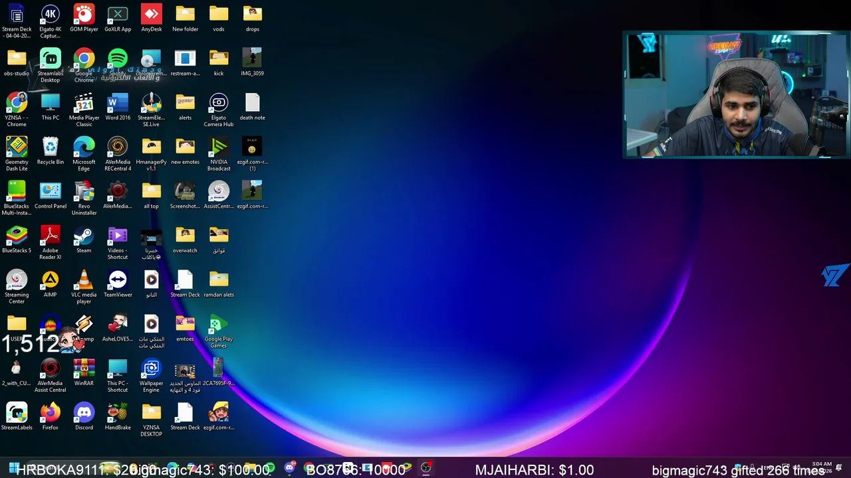Launch Media Player Classic
The width and height of the screenshot is (851, 478).
click(x=84, y=110)
